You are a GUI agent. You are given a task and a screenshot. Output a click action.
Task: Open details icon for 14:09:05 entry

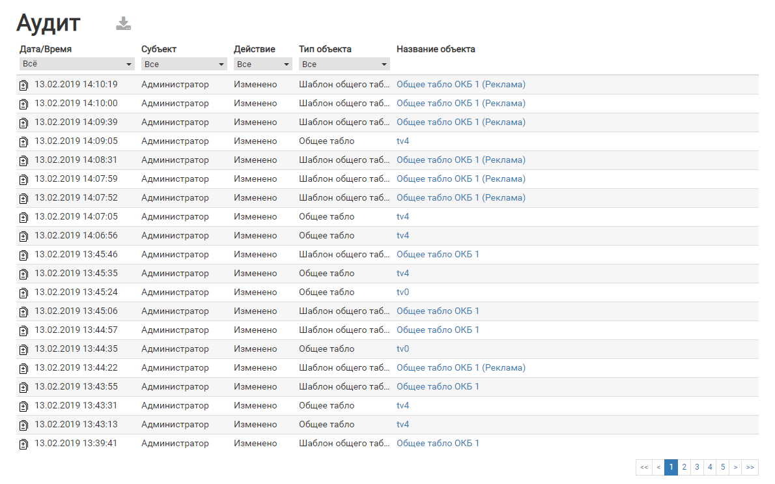click(23, 142)
